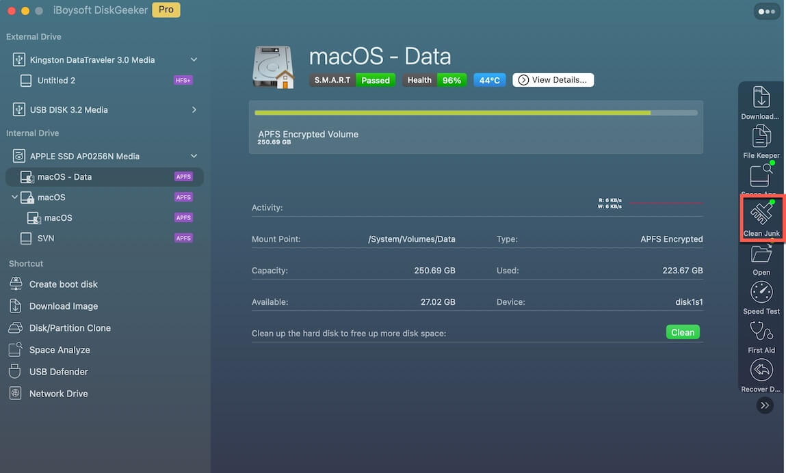Choose the Disk/Partition Clone shortcut
Viewport: 786px width, 473px height.
click(x=70, y=327)
